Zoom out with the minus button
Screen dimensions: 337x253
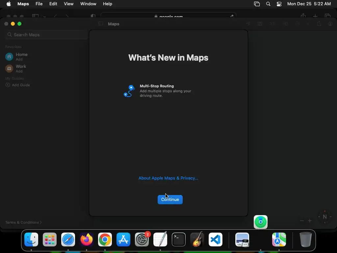[302, 221]
